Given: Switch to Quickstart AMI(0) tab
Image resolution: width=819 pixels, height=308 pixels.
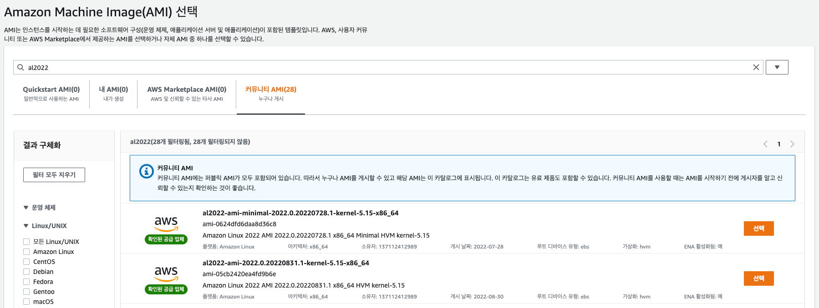Looking at the screenshot, I should 51,94.
